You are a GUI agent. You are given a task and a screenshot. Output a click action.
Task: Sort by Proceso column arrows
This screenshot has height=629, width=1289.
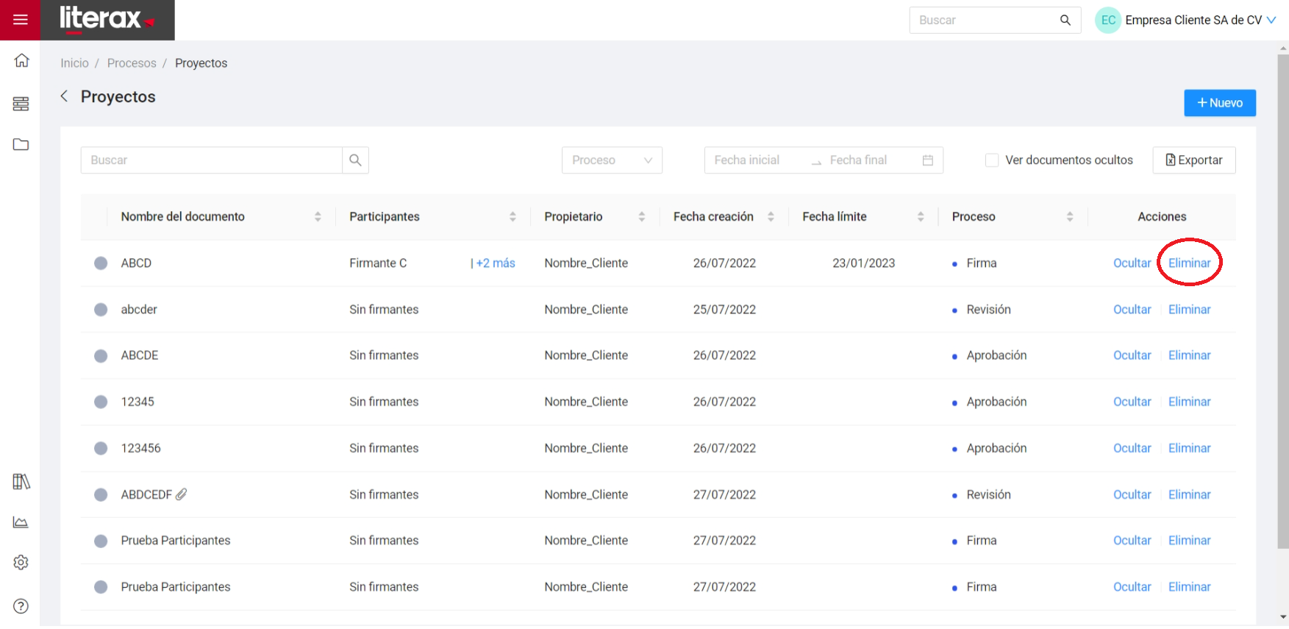[x=1070, y=216]
